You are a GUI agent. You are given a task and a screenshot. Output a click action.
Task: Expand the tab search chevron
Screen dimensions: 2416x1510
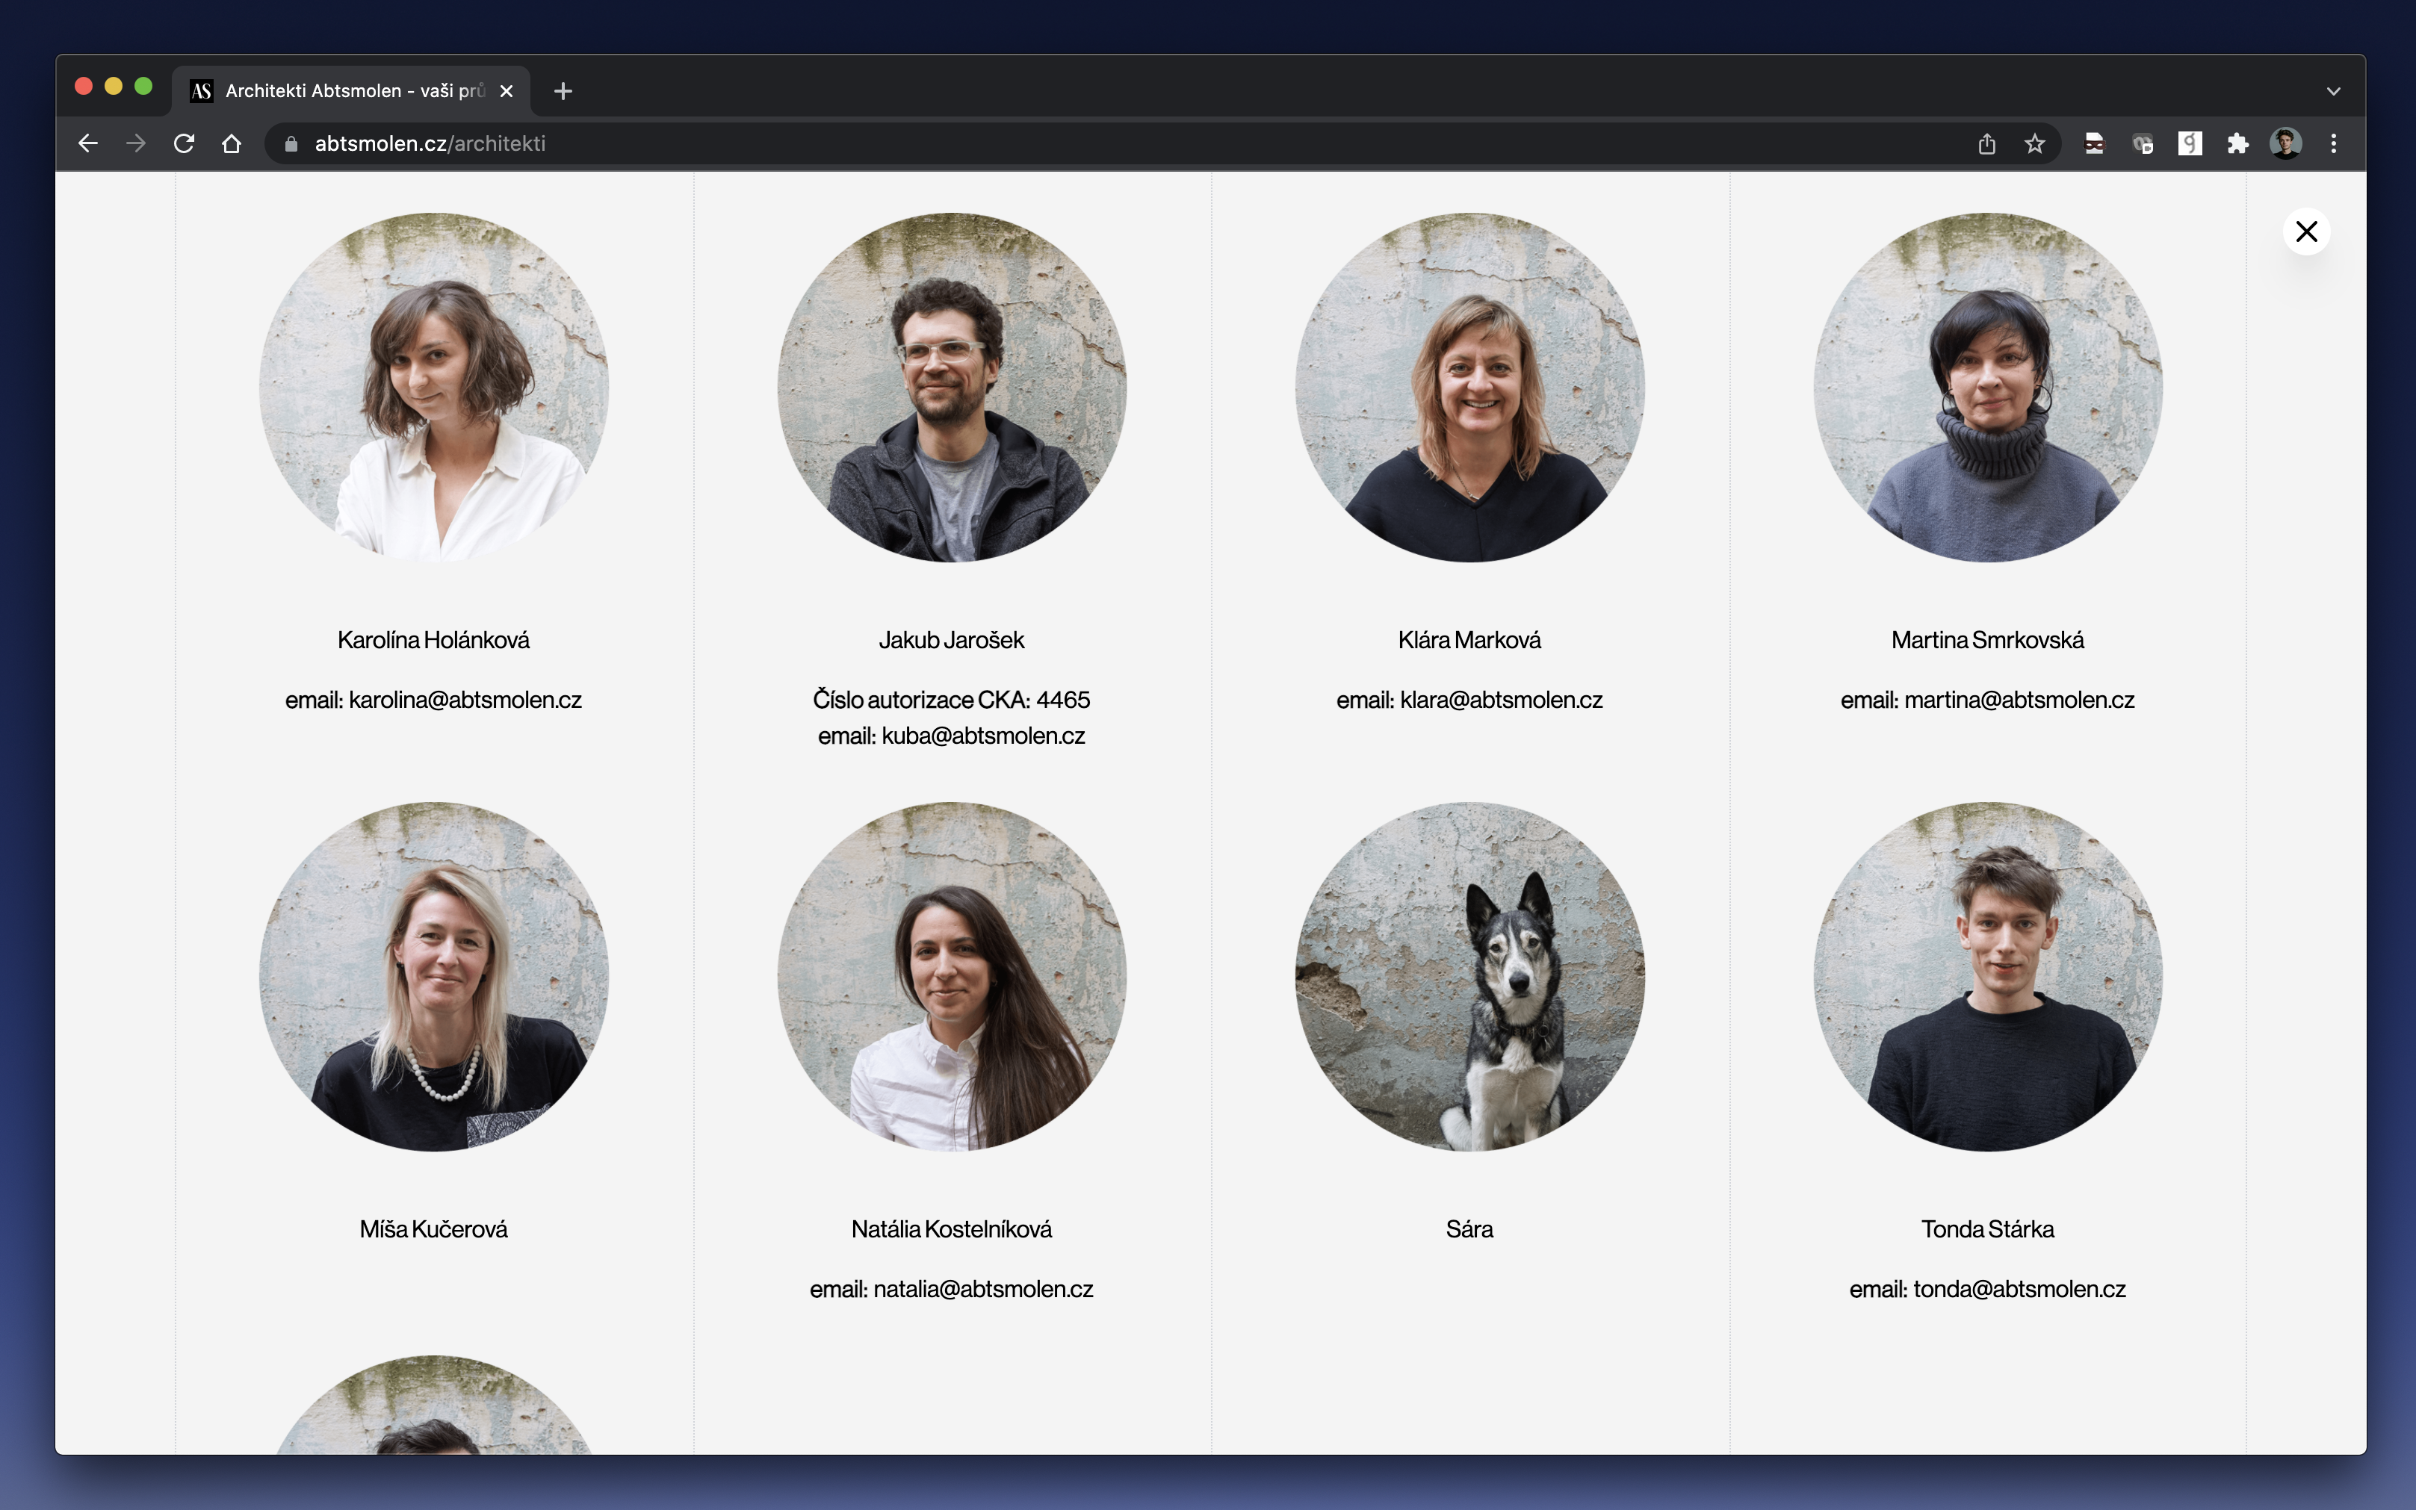click(2334, 91)
